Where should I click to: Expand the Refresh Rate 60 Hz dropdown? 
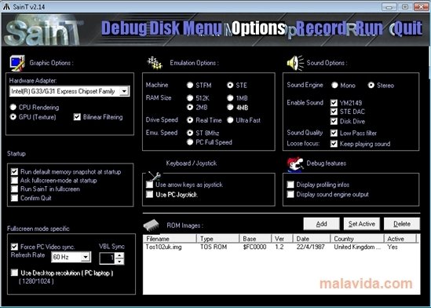pos(86,257)
